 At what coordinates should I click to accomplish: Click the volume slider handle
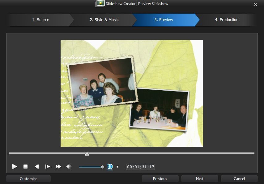coord(103,167)
